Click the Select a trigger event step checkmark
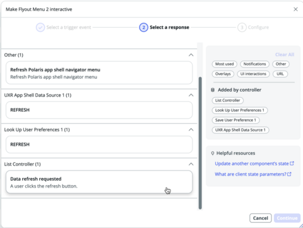 [40, 27]
